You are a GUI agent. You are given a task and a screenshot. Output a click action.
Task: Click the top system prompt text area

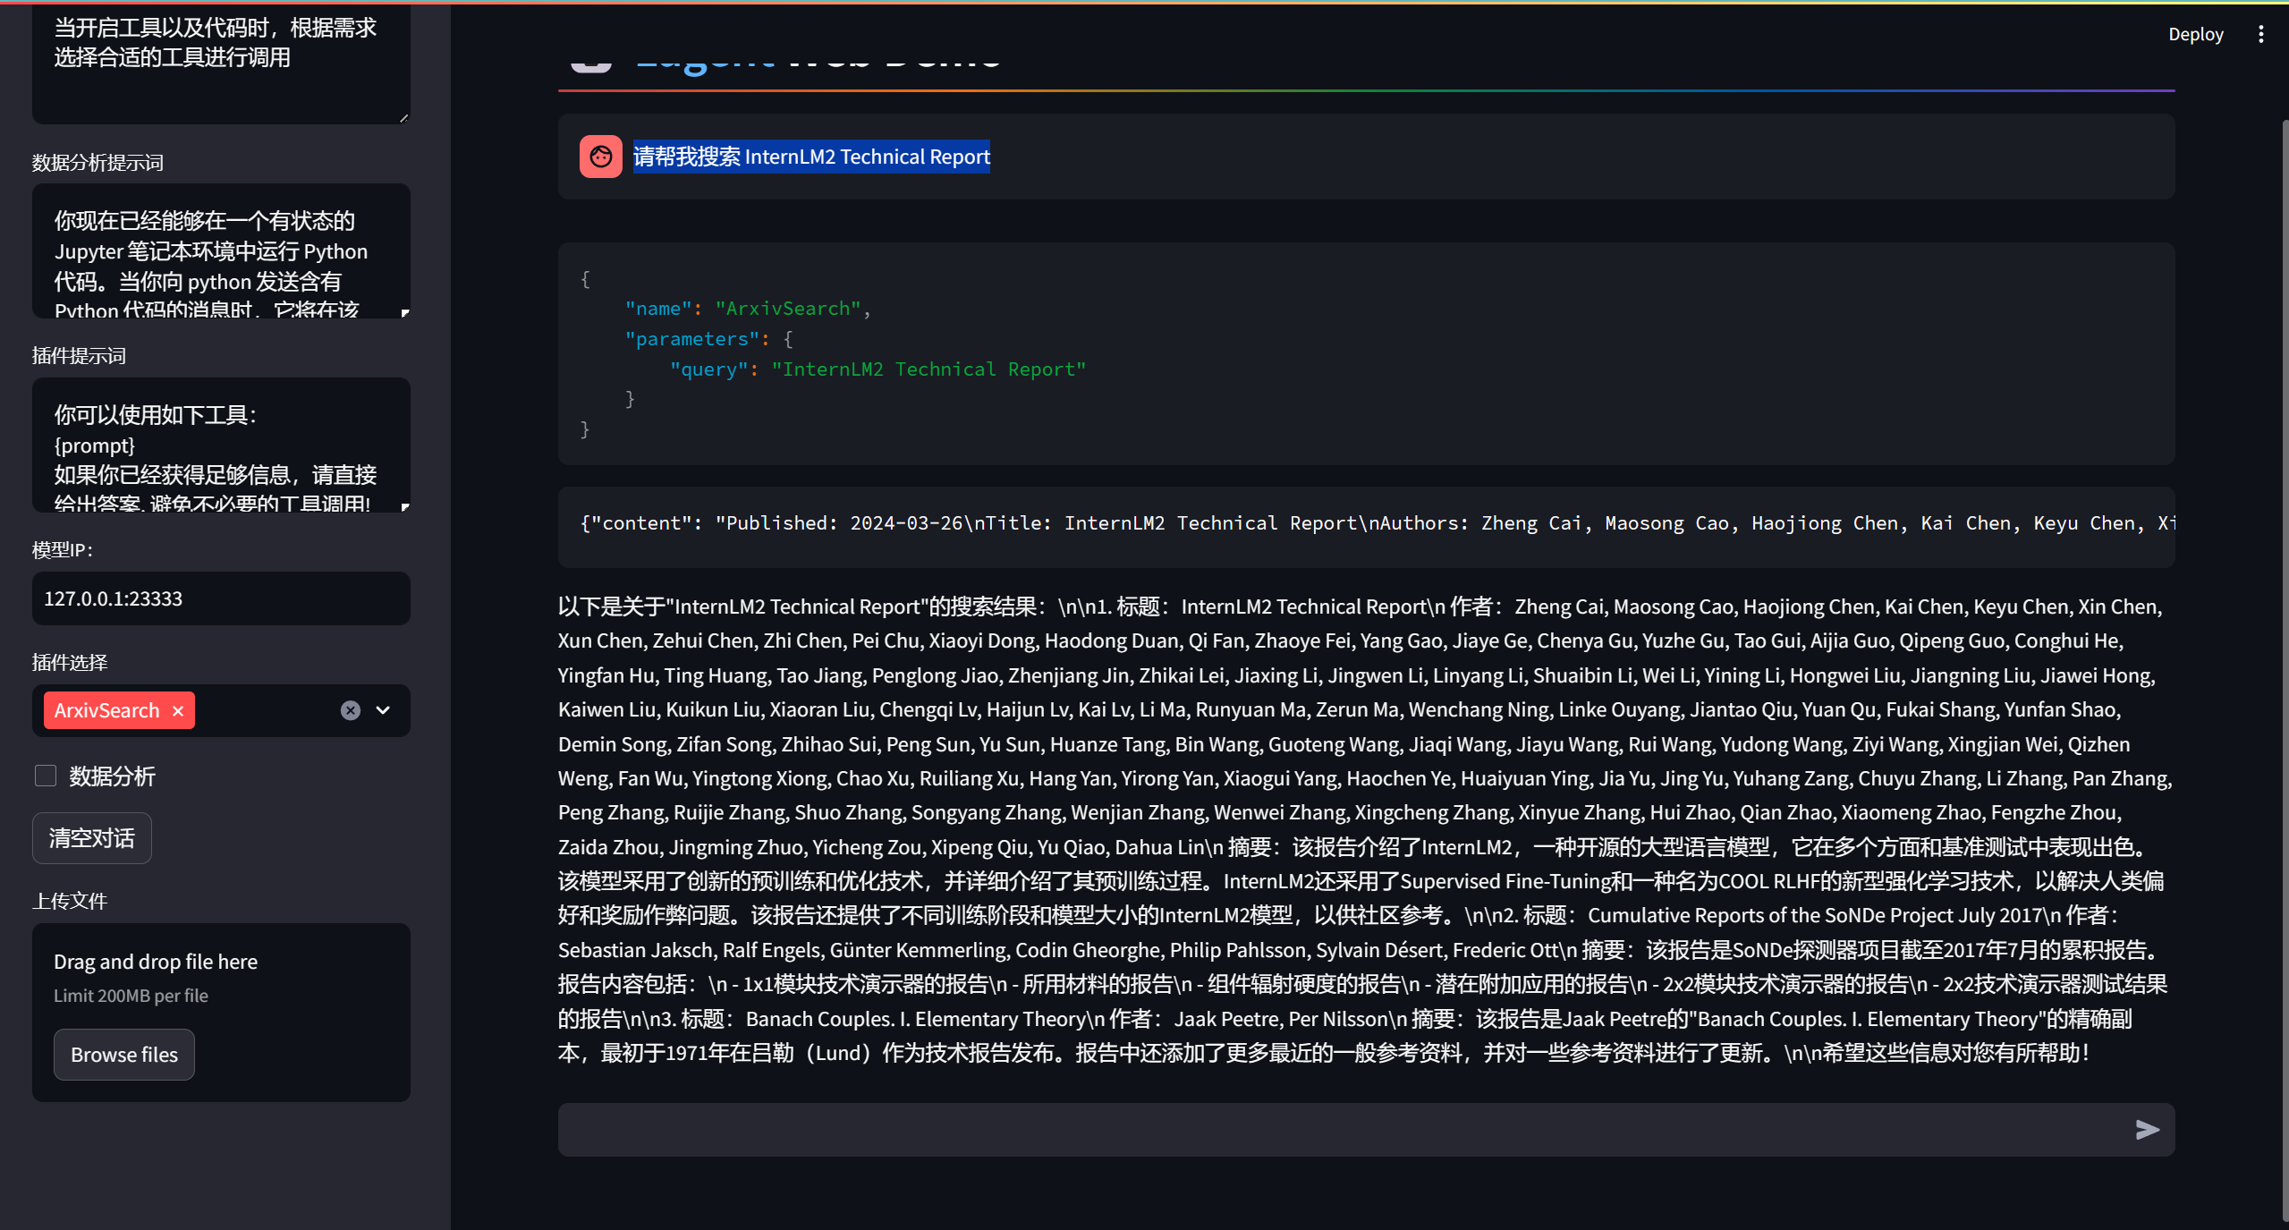(221, 63)
